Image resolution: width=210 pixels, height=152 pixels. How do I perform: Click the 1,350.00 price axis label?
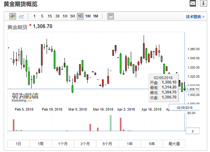(194, 49)
